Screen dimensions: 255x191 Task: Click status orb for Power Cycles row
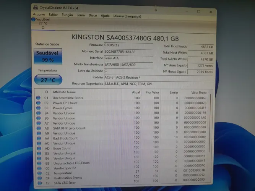tap(38, 108)
